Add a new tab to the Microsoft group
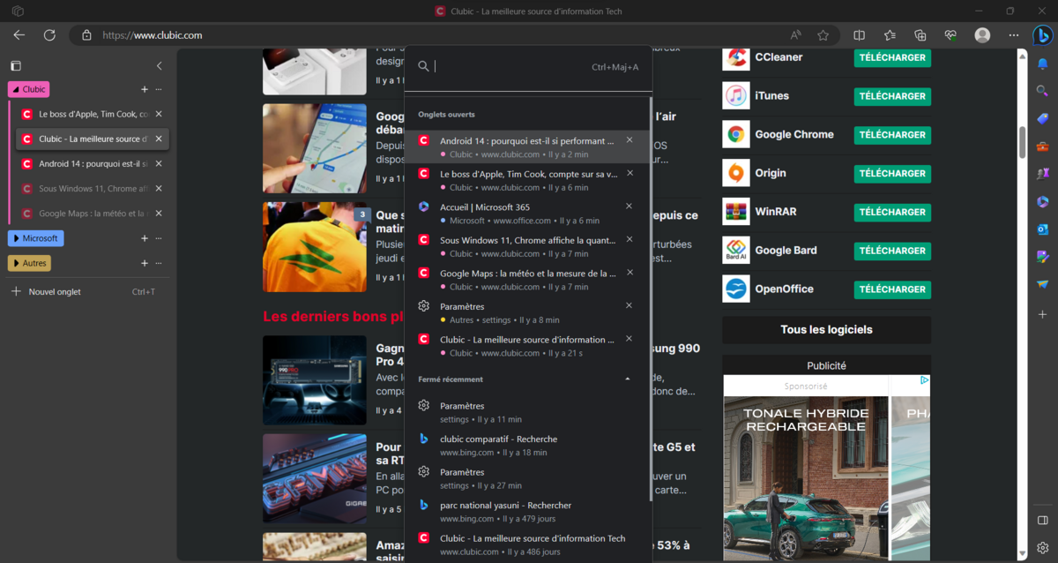 [x=145, y=238]
